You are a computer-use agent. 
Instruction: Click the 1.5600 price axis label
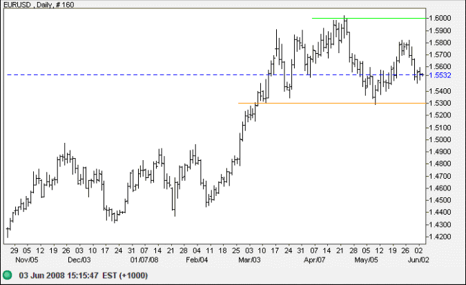(x=440, y=66)
